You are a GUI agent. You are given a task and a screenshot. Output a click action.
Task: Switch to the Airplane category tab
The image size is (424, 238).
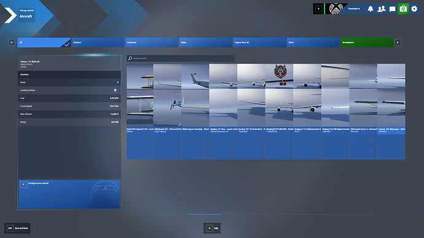point(98,43)
